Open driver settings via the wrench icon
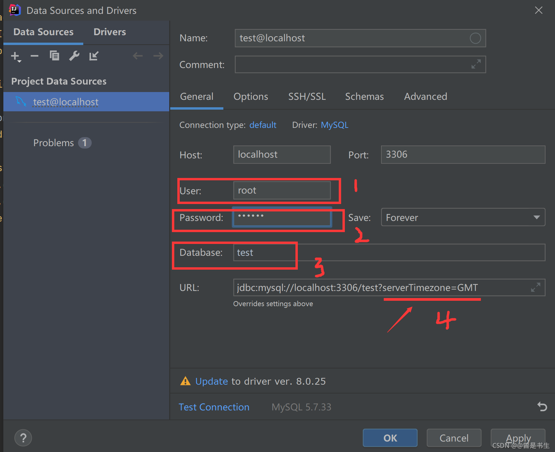This screenshot has width=555, height=452. (74, 56)
